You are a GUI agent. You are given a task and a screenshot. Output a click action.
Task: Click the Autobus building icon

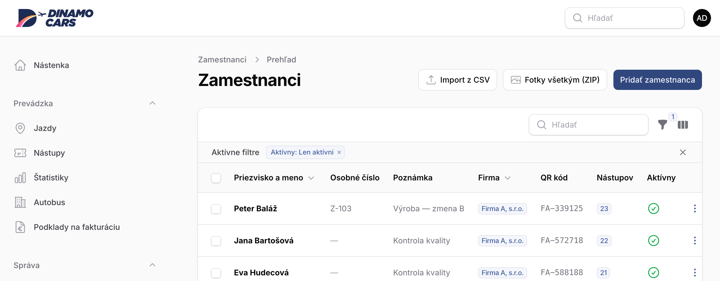(20, 202)
